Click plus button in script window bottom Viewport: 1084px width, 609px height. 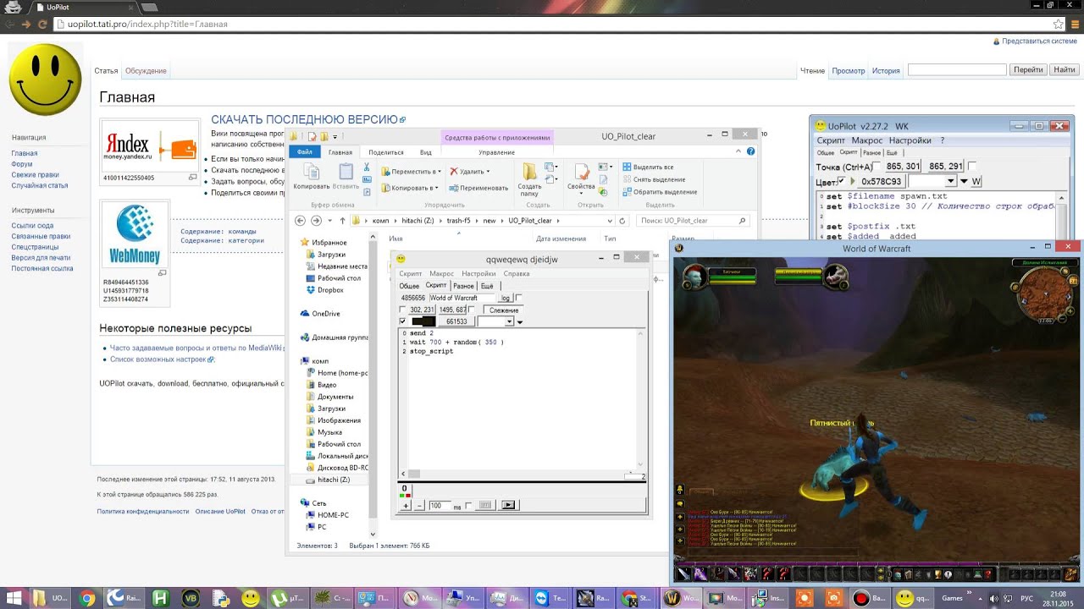406,506
